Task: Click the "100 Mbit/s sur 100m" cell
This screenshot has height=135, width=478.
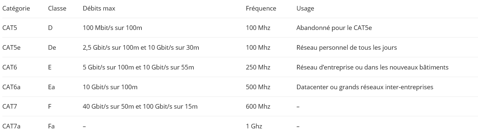Action: [x=112, y=28]
